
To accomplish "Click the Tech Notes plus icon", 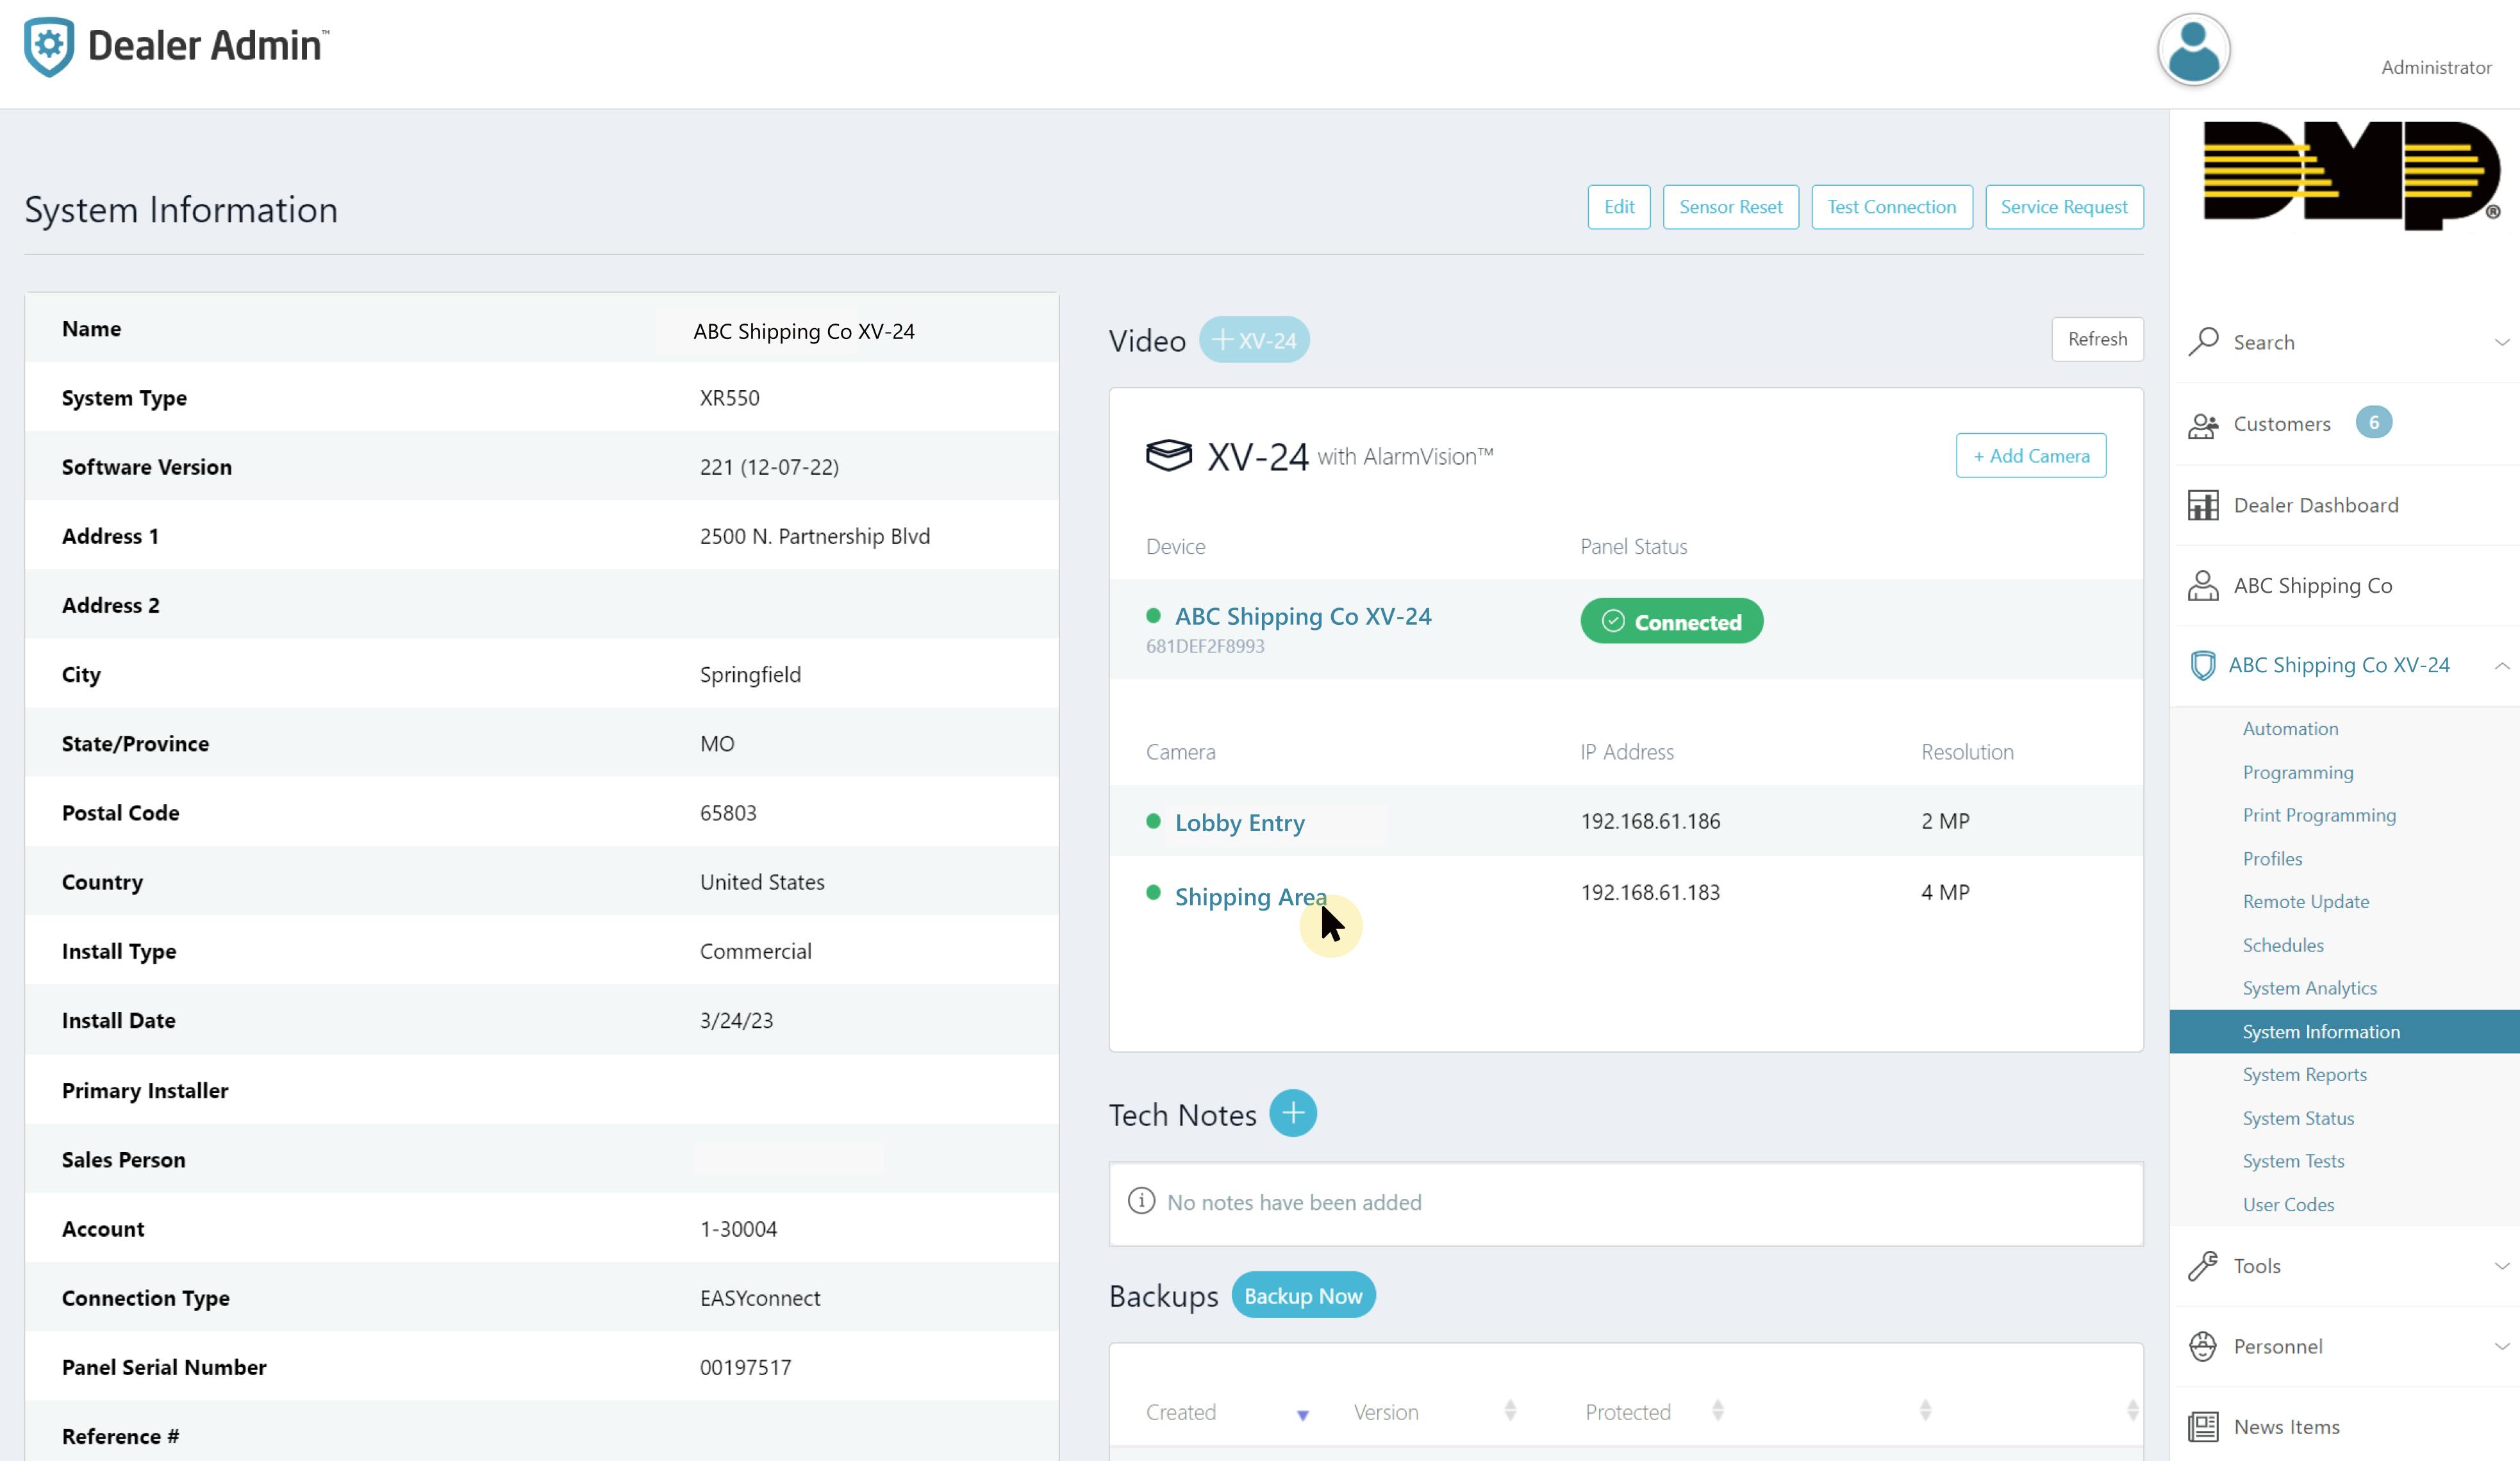I will pyautogui.click(x=1292, y=1113).
